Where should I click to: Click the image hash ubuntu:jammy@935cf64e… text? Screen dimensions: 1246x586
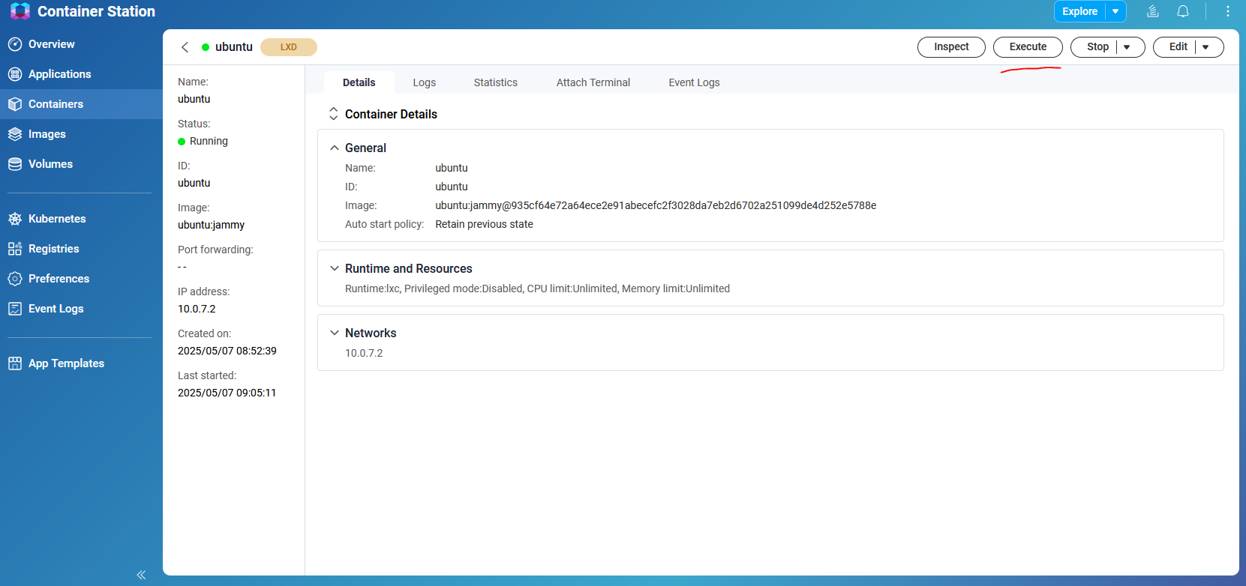[656, 205]
